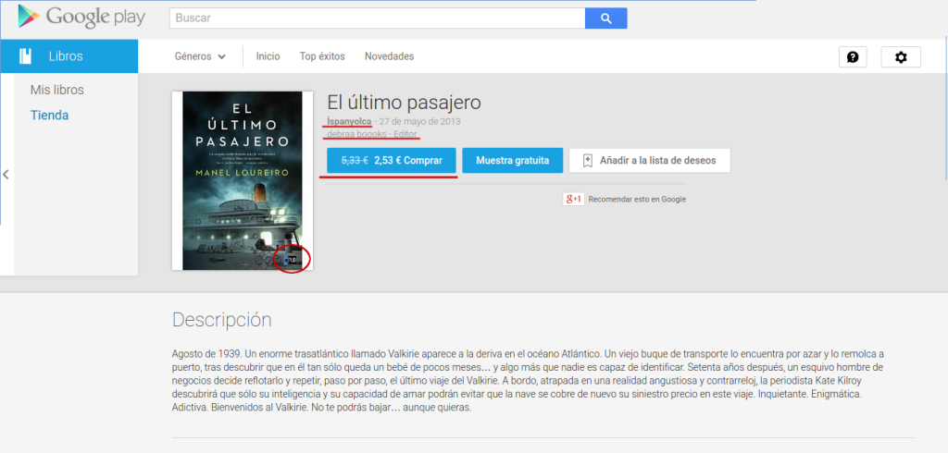
Task: Collapse the sidebar with left chevron
Action: point(6,175)
